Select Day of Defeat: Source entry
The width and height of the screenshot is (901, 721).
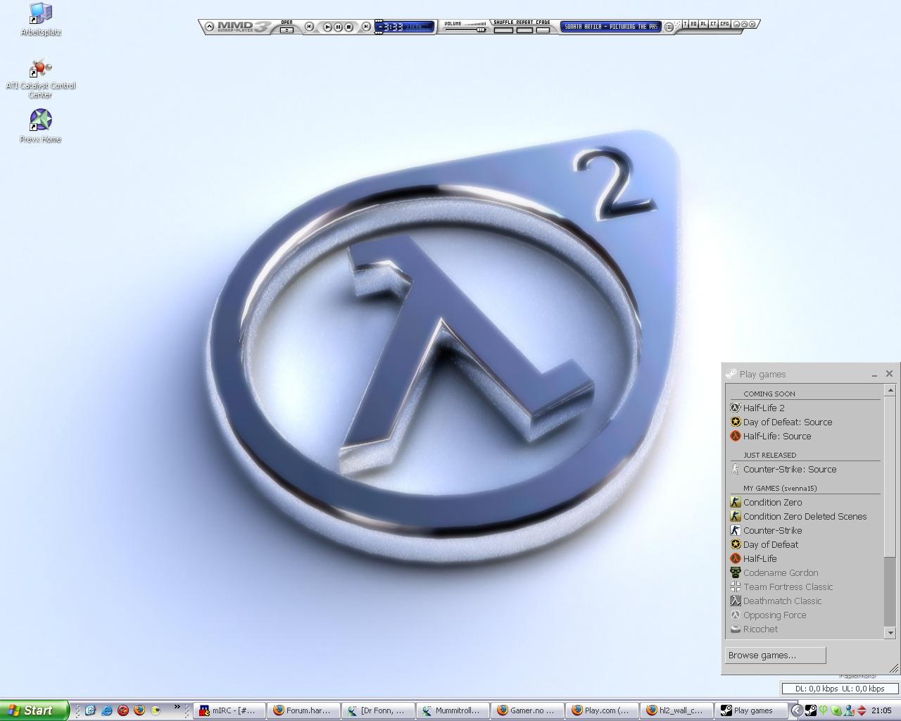pyautogui.click(x=805, y=422)
